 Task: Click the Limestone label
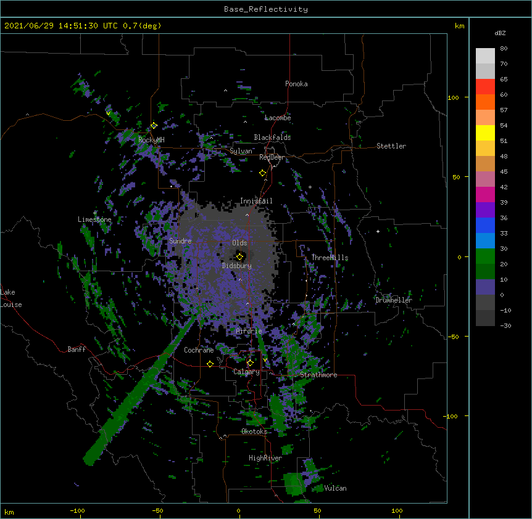[x=94, y=219]
